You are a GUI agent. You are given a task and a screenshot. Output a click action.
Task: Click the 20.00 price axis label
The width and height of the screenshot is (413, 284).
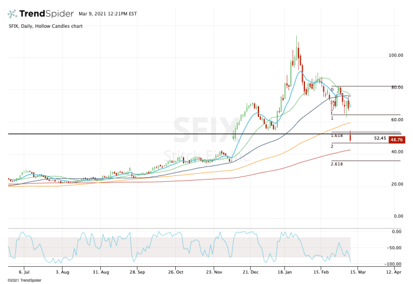point(395,184)
